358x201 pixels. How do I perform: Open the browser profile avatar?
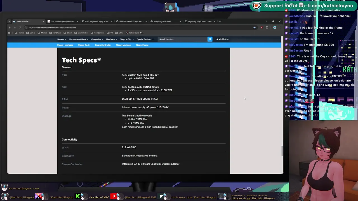click(274, 27)
